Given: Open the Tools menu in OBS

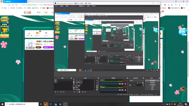Looking at the screenshot, I should click(88, 6).
